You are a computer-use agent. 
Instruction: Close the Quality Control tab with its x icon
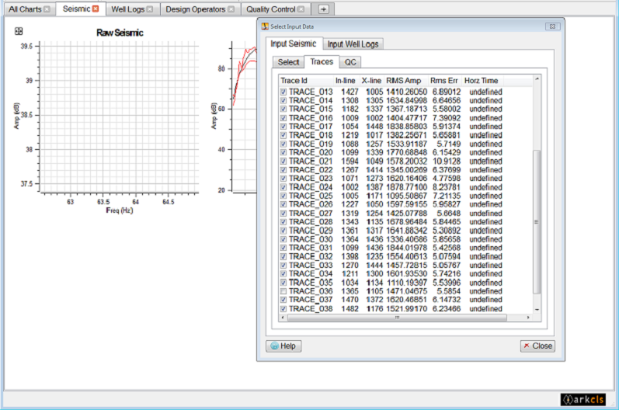tap(301, 9)
